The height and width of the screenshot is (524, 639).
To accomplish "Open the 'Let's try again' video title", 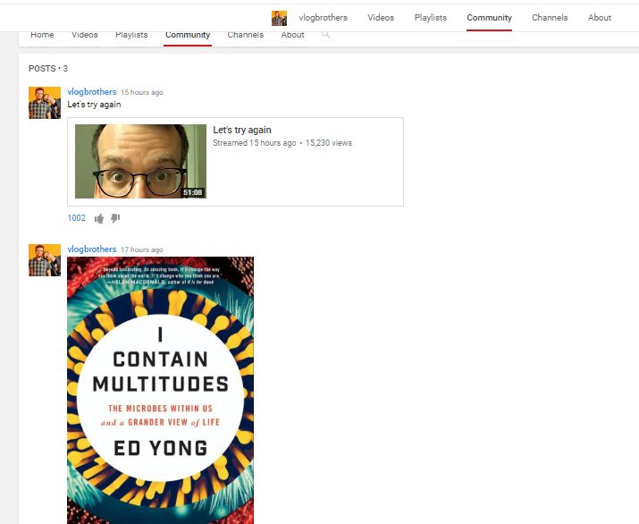I will (x=242, y=130).
